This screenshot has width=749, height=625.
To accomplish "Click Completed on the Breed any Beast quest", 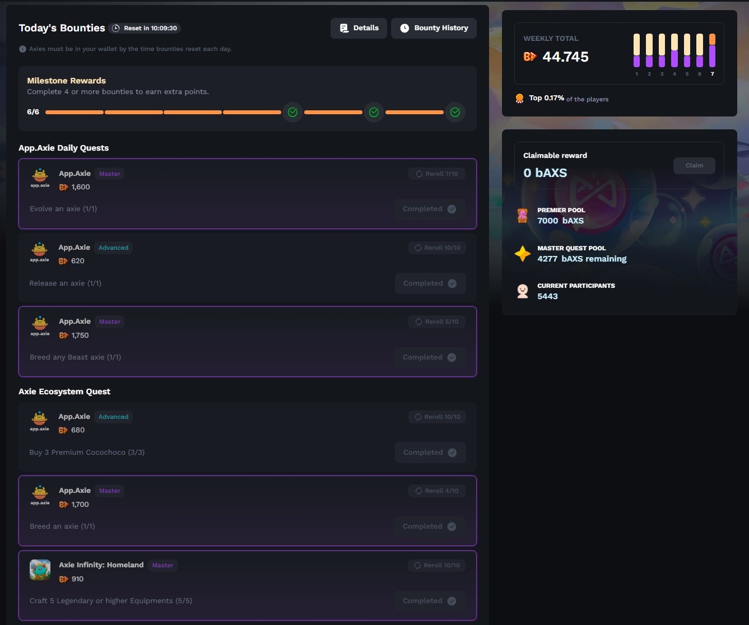I will click(x=429, y=357).
